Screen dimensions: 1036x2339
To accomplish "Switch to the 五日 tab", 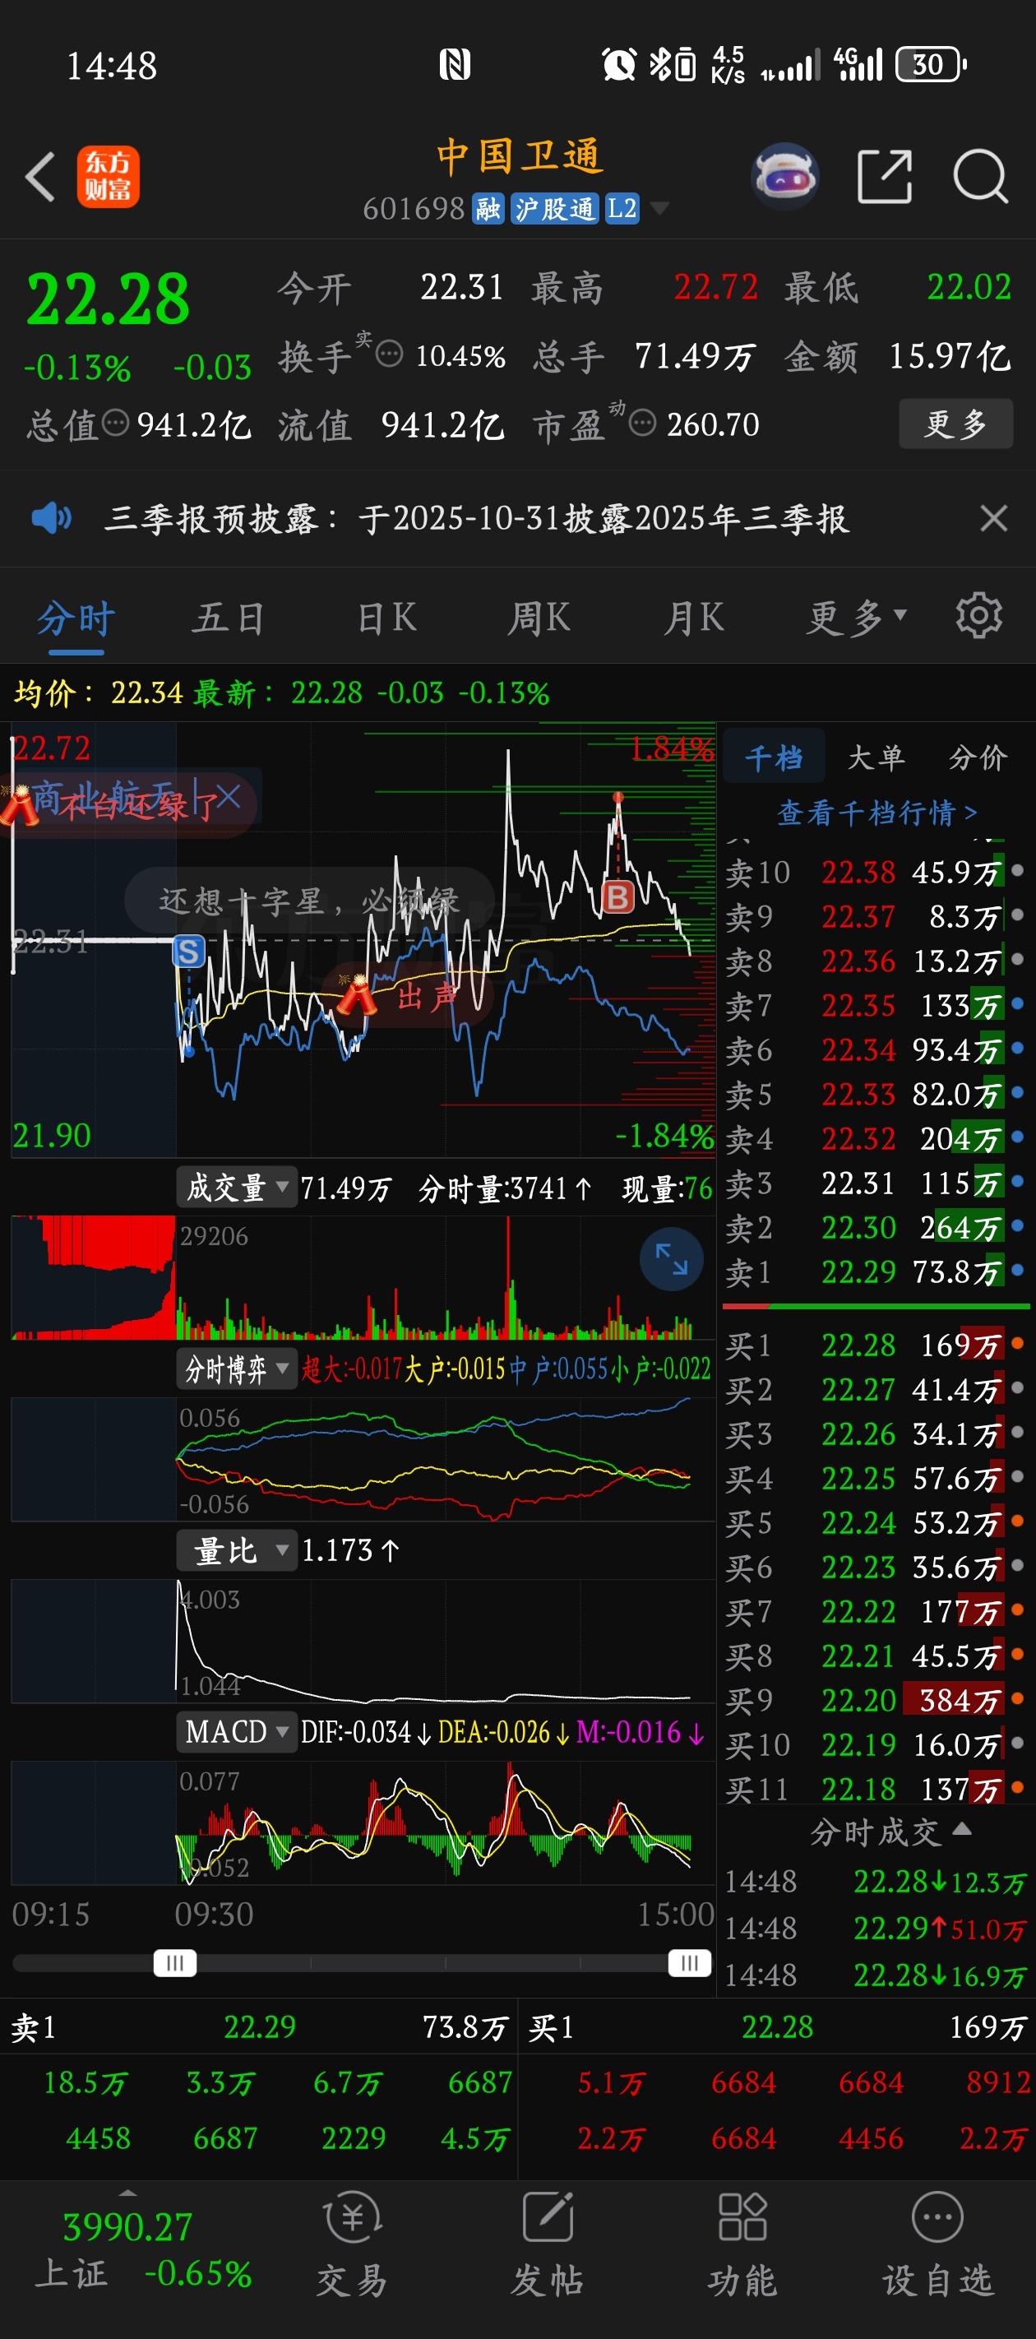I will coord(228,618).
